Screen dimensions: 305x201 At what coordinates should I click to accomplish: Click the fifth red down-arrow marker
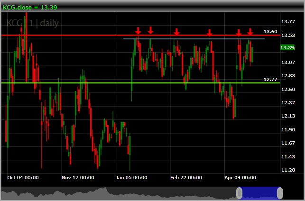coord(239,33)
